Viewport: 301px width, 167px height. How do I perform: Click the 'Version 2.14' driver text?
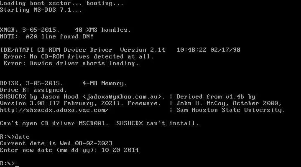(143, 50)
